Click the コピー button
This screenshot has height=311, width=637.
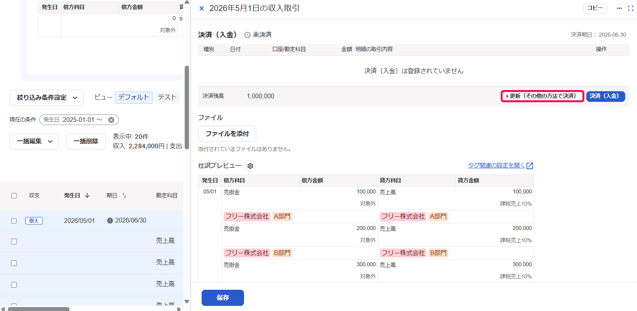pos(595,8)
